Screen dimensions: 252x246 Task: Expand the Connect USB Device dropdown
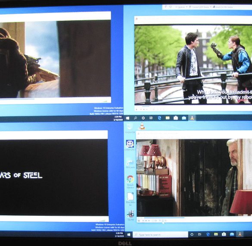[x=200, y=7]
